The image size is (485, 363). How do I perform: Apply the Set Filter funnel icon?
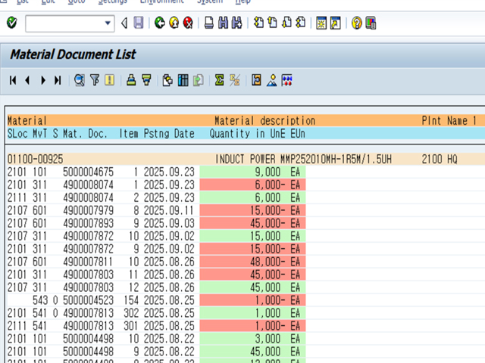[x=95, y=80]
